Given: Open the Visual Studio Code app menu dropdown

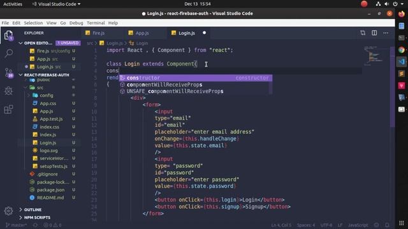Looking at the screenshot, I should 56,4.
